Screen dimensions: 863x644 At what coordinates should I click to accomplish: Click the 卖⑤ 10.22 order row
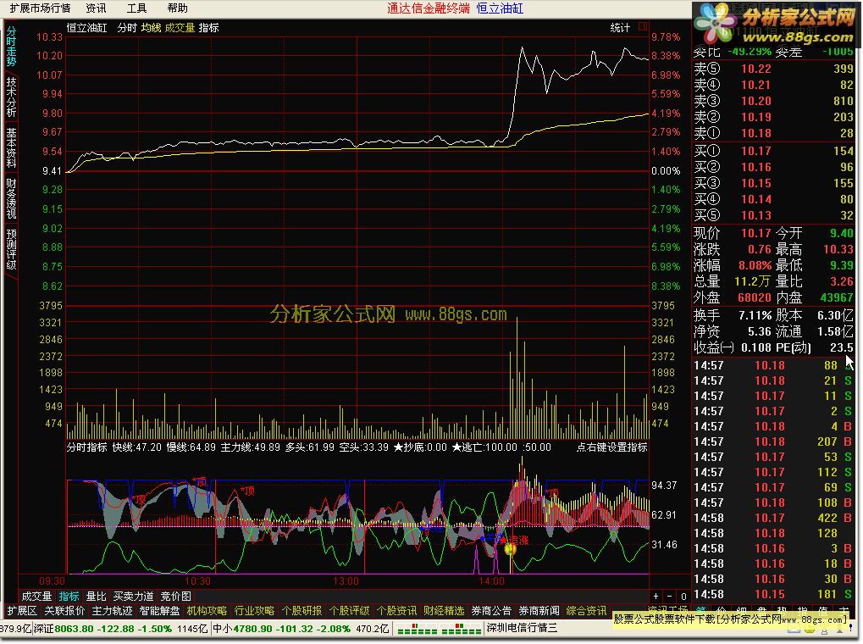(773, 69)
